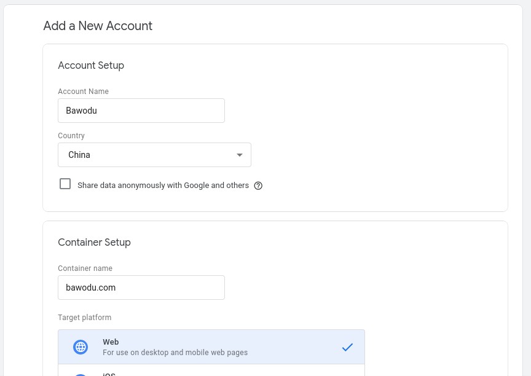Click the Container name field with bawodu.com

click(141, 288)
